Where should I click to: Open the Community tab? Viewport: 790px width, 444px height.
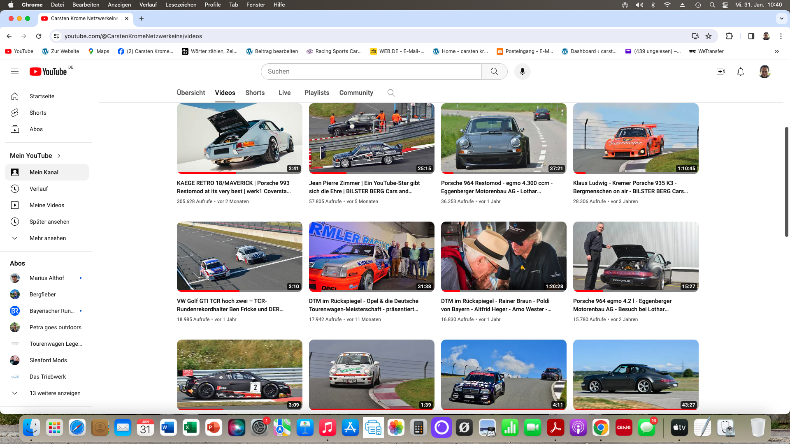click(356, 93)
